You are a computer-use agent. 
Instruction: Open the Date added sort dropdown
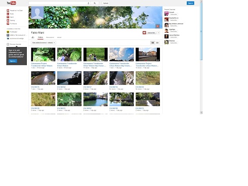point(44,43)
